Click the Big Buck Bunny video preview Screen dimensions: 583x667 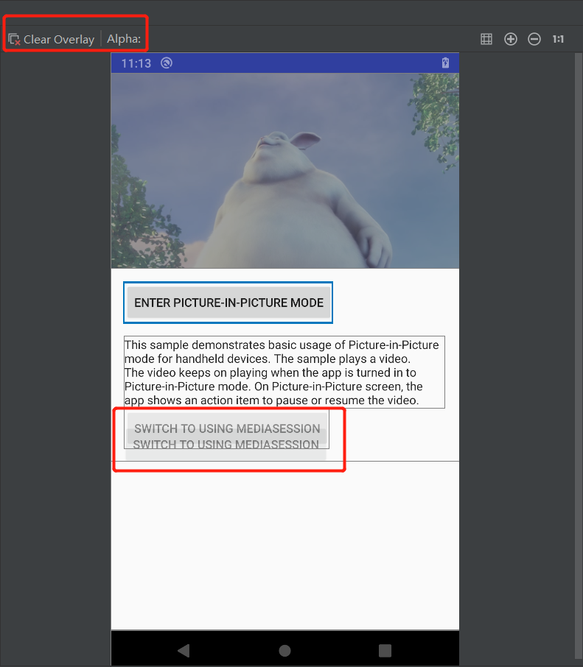285,171
